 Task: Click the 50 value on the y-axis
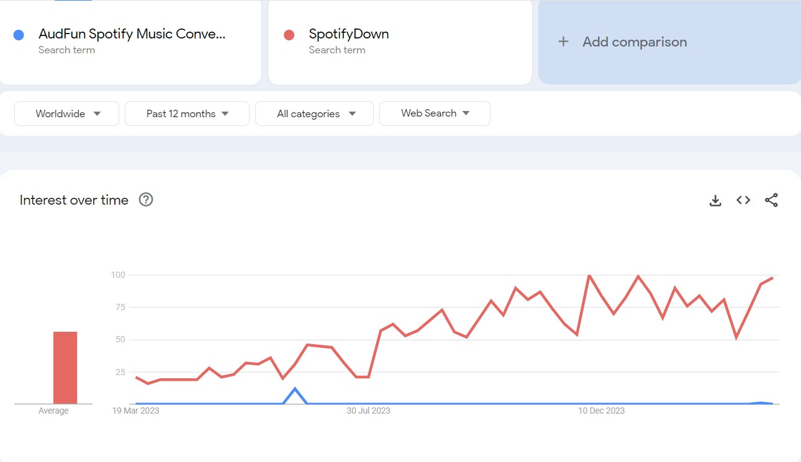pyautogui.click(x=120, y=340)
